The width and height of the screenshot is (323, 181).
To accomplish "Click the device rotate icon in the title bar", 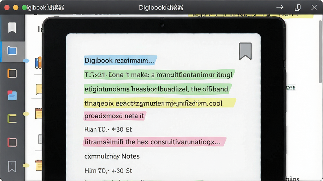I will (x=298, y=8).
